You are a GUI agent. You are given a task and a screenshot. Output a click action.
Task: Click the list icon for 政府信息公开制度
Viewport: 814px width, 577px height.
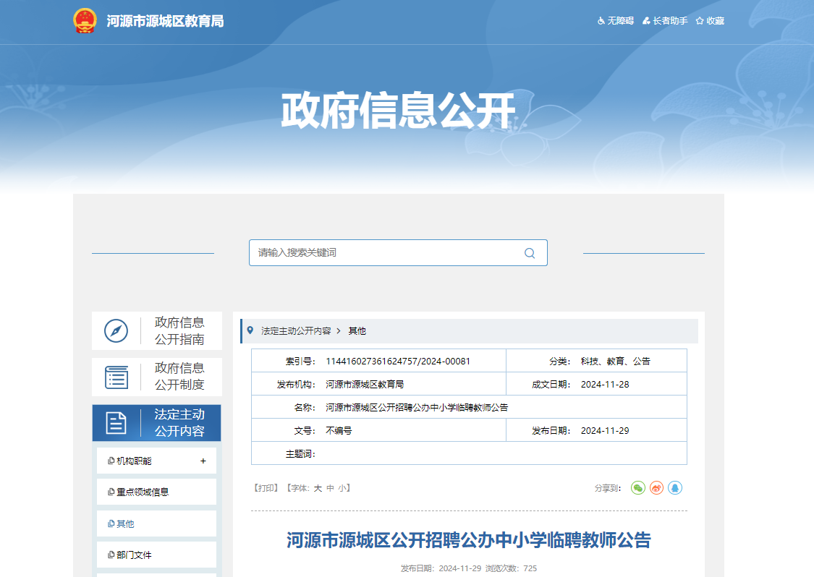[x=116, y=377]
